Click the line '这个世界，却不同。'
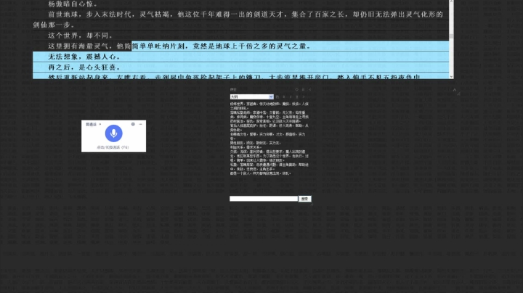Screen dimensions: 523x293 tap(81, 36)
